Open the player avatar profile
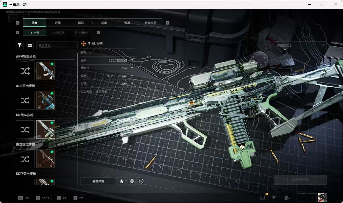The image size is (343, 203). (x=322, y=197)
